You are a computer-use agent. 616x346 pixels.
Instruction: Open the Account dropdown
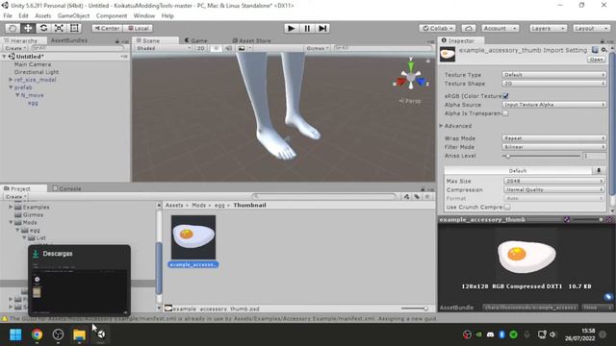pyautogui.click(x=500, y=28)
